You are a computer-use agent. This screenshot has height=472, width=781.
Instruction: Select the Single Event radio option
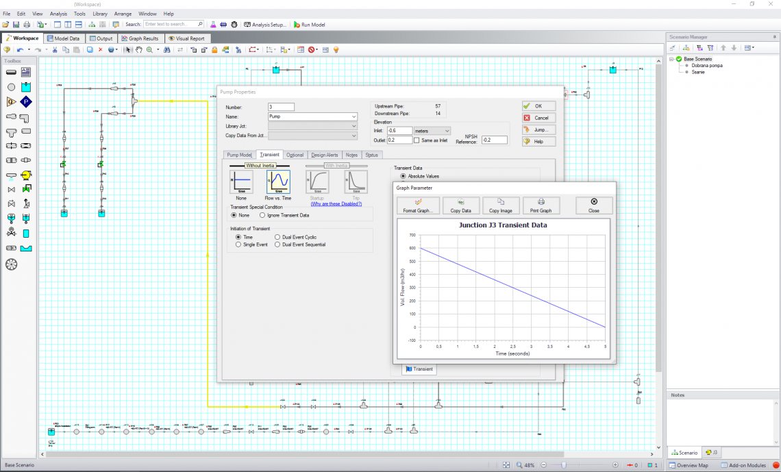pyautogui.click(x=238, y=245)
